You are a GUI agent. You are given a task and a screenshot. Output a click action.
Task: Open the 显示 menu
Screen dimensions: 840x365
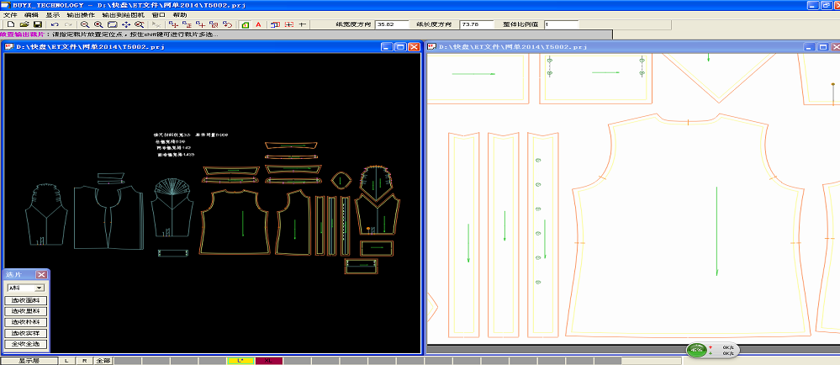[52, 15]
